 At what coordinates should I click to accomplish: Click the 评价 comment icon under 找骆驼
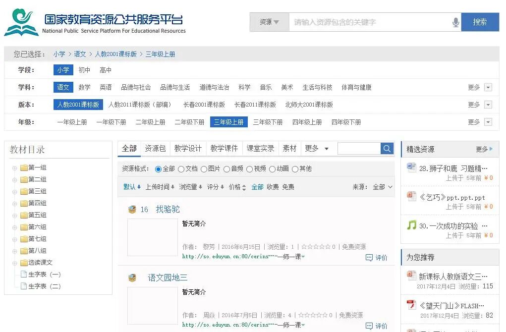pos(369,258)
